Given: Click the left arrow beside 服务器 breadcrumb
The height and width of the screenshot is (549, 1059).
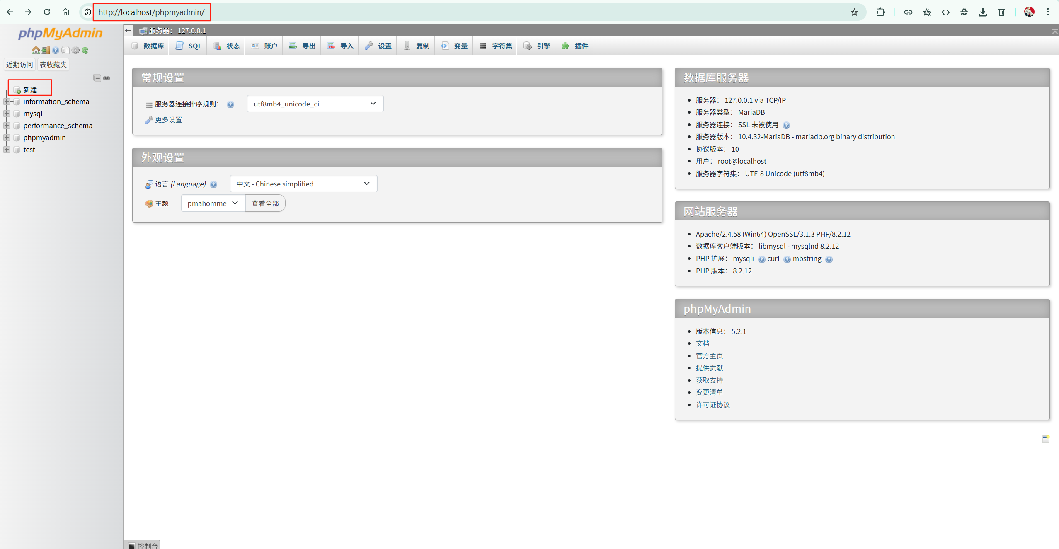Looking at the screenshot, I should pyautogui.click(x=128, y=30).
